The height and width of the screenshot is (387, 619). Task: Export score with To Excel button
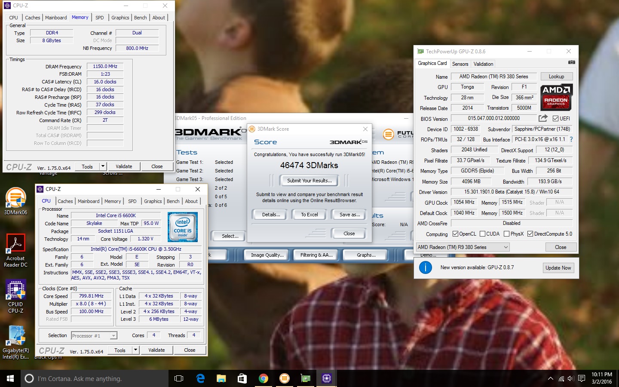[309, 215]
